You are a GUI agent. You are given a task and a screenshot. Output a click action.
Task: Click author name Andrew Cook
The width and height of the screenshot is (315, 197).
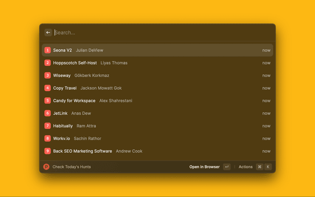coord(129,151)
